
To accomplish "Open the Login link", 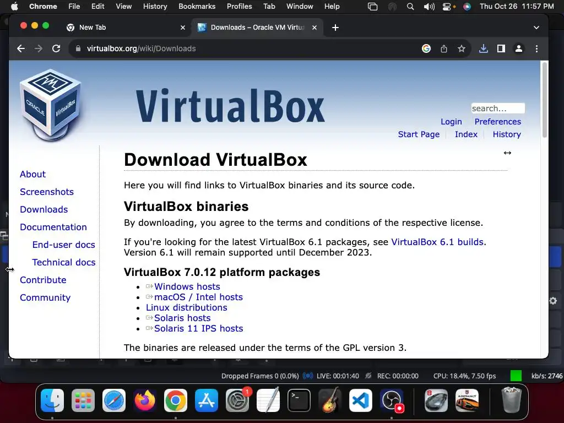I will coord(451,122).
